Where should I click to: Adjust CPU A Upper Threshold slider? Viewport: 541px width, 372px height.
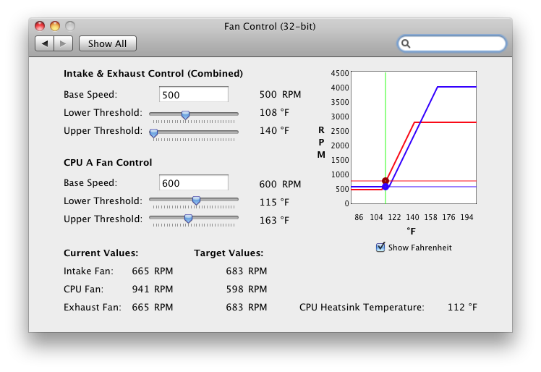(188, 219)
